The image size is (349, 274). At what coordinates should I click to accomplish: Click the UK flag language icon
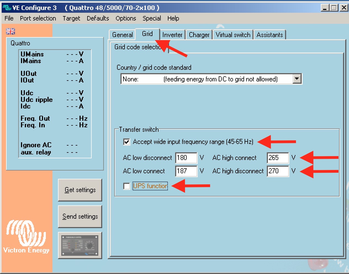[x=10, y=31]
